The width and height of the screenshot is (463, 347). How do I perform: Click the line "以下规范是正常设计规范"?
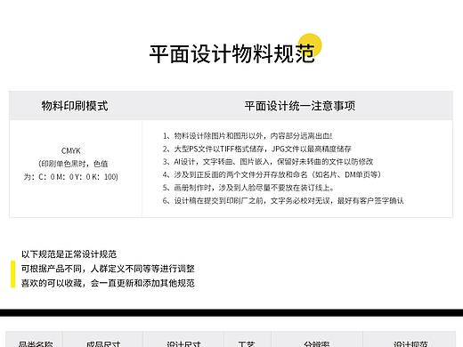point(69,254)
